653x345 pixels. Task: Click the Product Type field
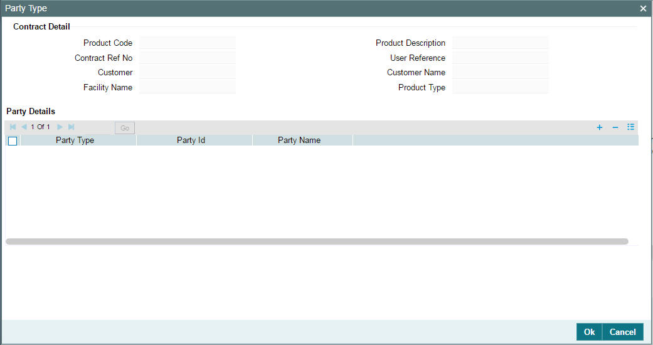point(500,87)
